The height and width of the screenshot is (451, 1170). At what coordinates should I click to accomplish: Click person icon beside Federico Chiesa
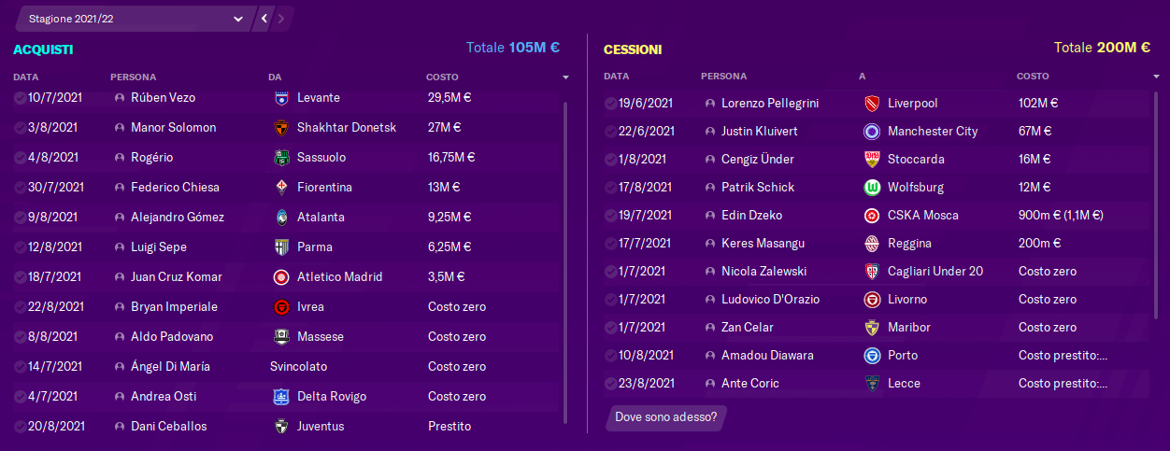point(119,188)
